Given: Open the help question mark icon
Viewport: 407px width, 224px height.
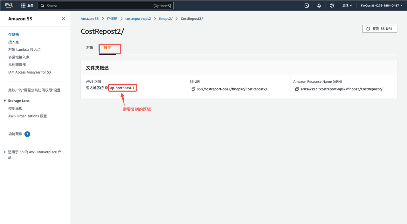Looking at the screenshot, I should coord(332,6).
